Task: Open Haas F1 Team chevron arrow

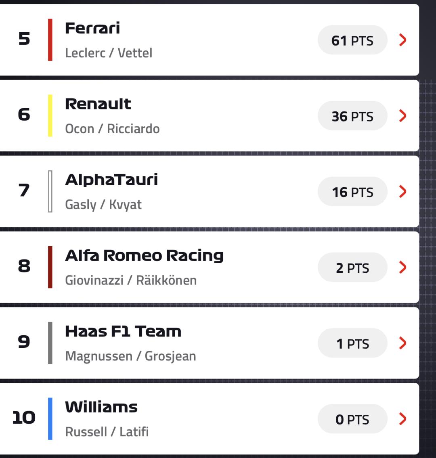Action: 402,343
